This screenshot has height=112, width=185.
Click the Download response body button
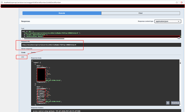point(175,103)
